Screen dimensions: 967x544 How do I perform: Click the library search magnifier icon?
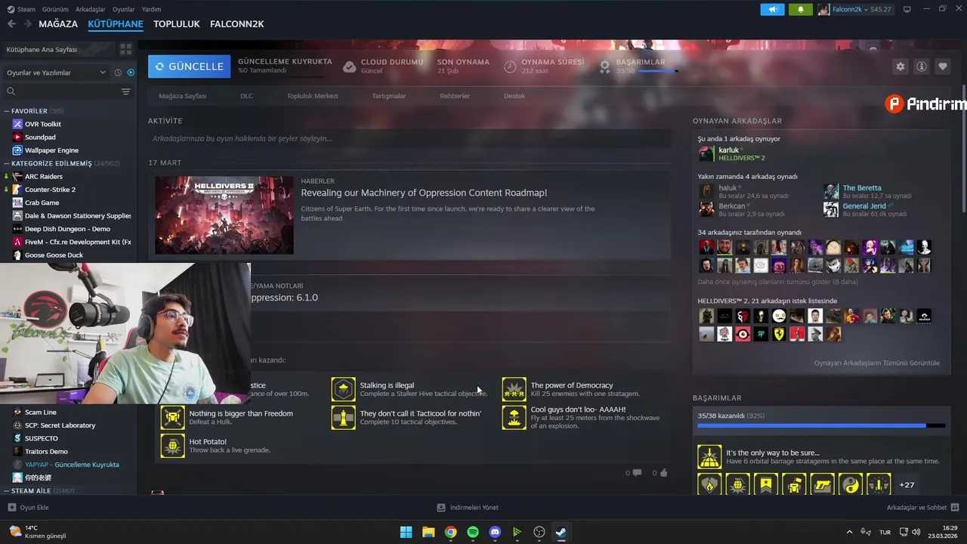[x=11, y=91]
